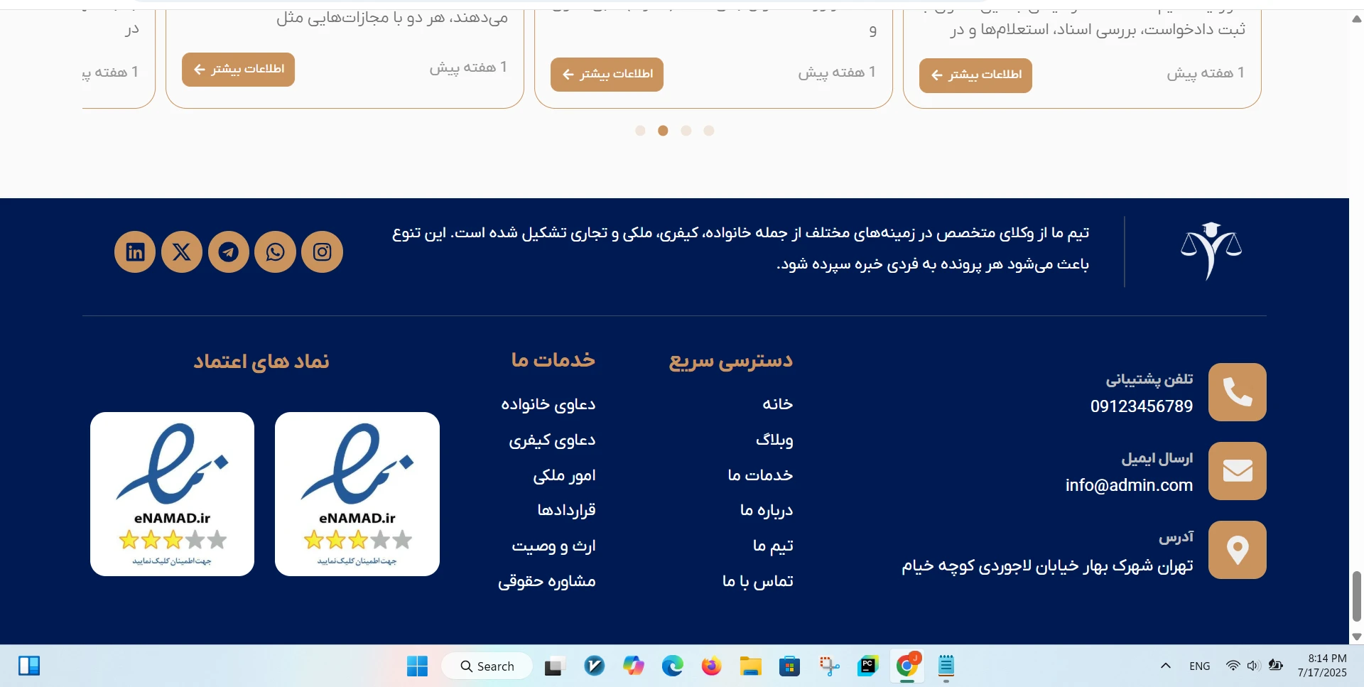The height and width of the screenshot is (687, 1364).
Task: Click the Windows taskbar Search box
Action: point(487,666)
